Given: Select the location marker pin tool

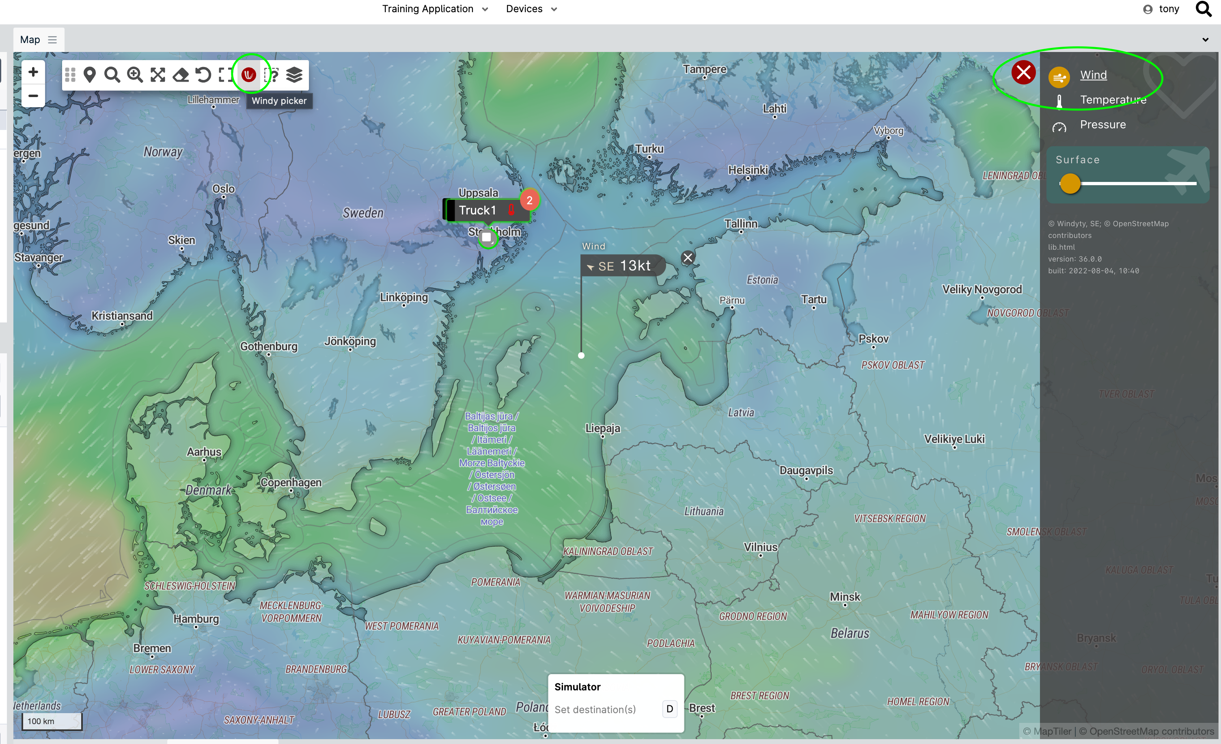Looking at the screenshot, I should [x=89, y=75].
